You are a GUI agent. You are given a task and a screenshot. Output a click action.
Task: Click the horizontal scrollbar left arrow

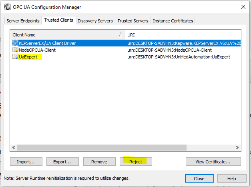[14, 147]
